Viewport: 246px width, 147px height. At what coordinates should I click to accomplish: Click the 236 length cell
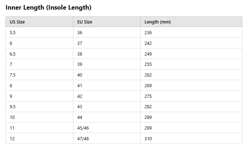click(148, 33)
